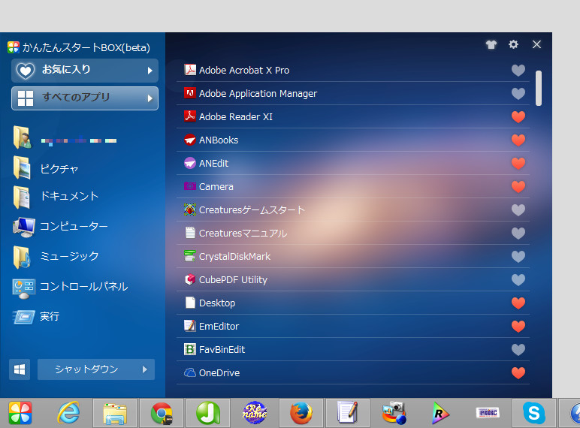Unfavorite Camera heart
Screen dimensions: 580x428
click(x=518, y=187)
